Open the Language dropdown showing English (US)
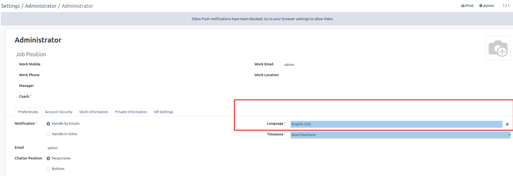The image size is (513, 176). [x=396, y=124]
